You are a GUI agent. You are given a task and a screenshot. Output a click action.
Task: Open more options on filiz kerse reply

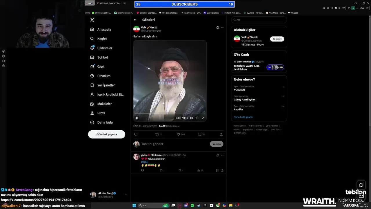(x=222, y=155)
